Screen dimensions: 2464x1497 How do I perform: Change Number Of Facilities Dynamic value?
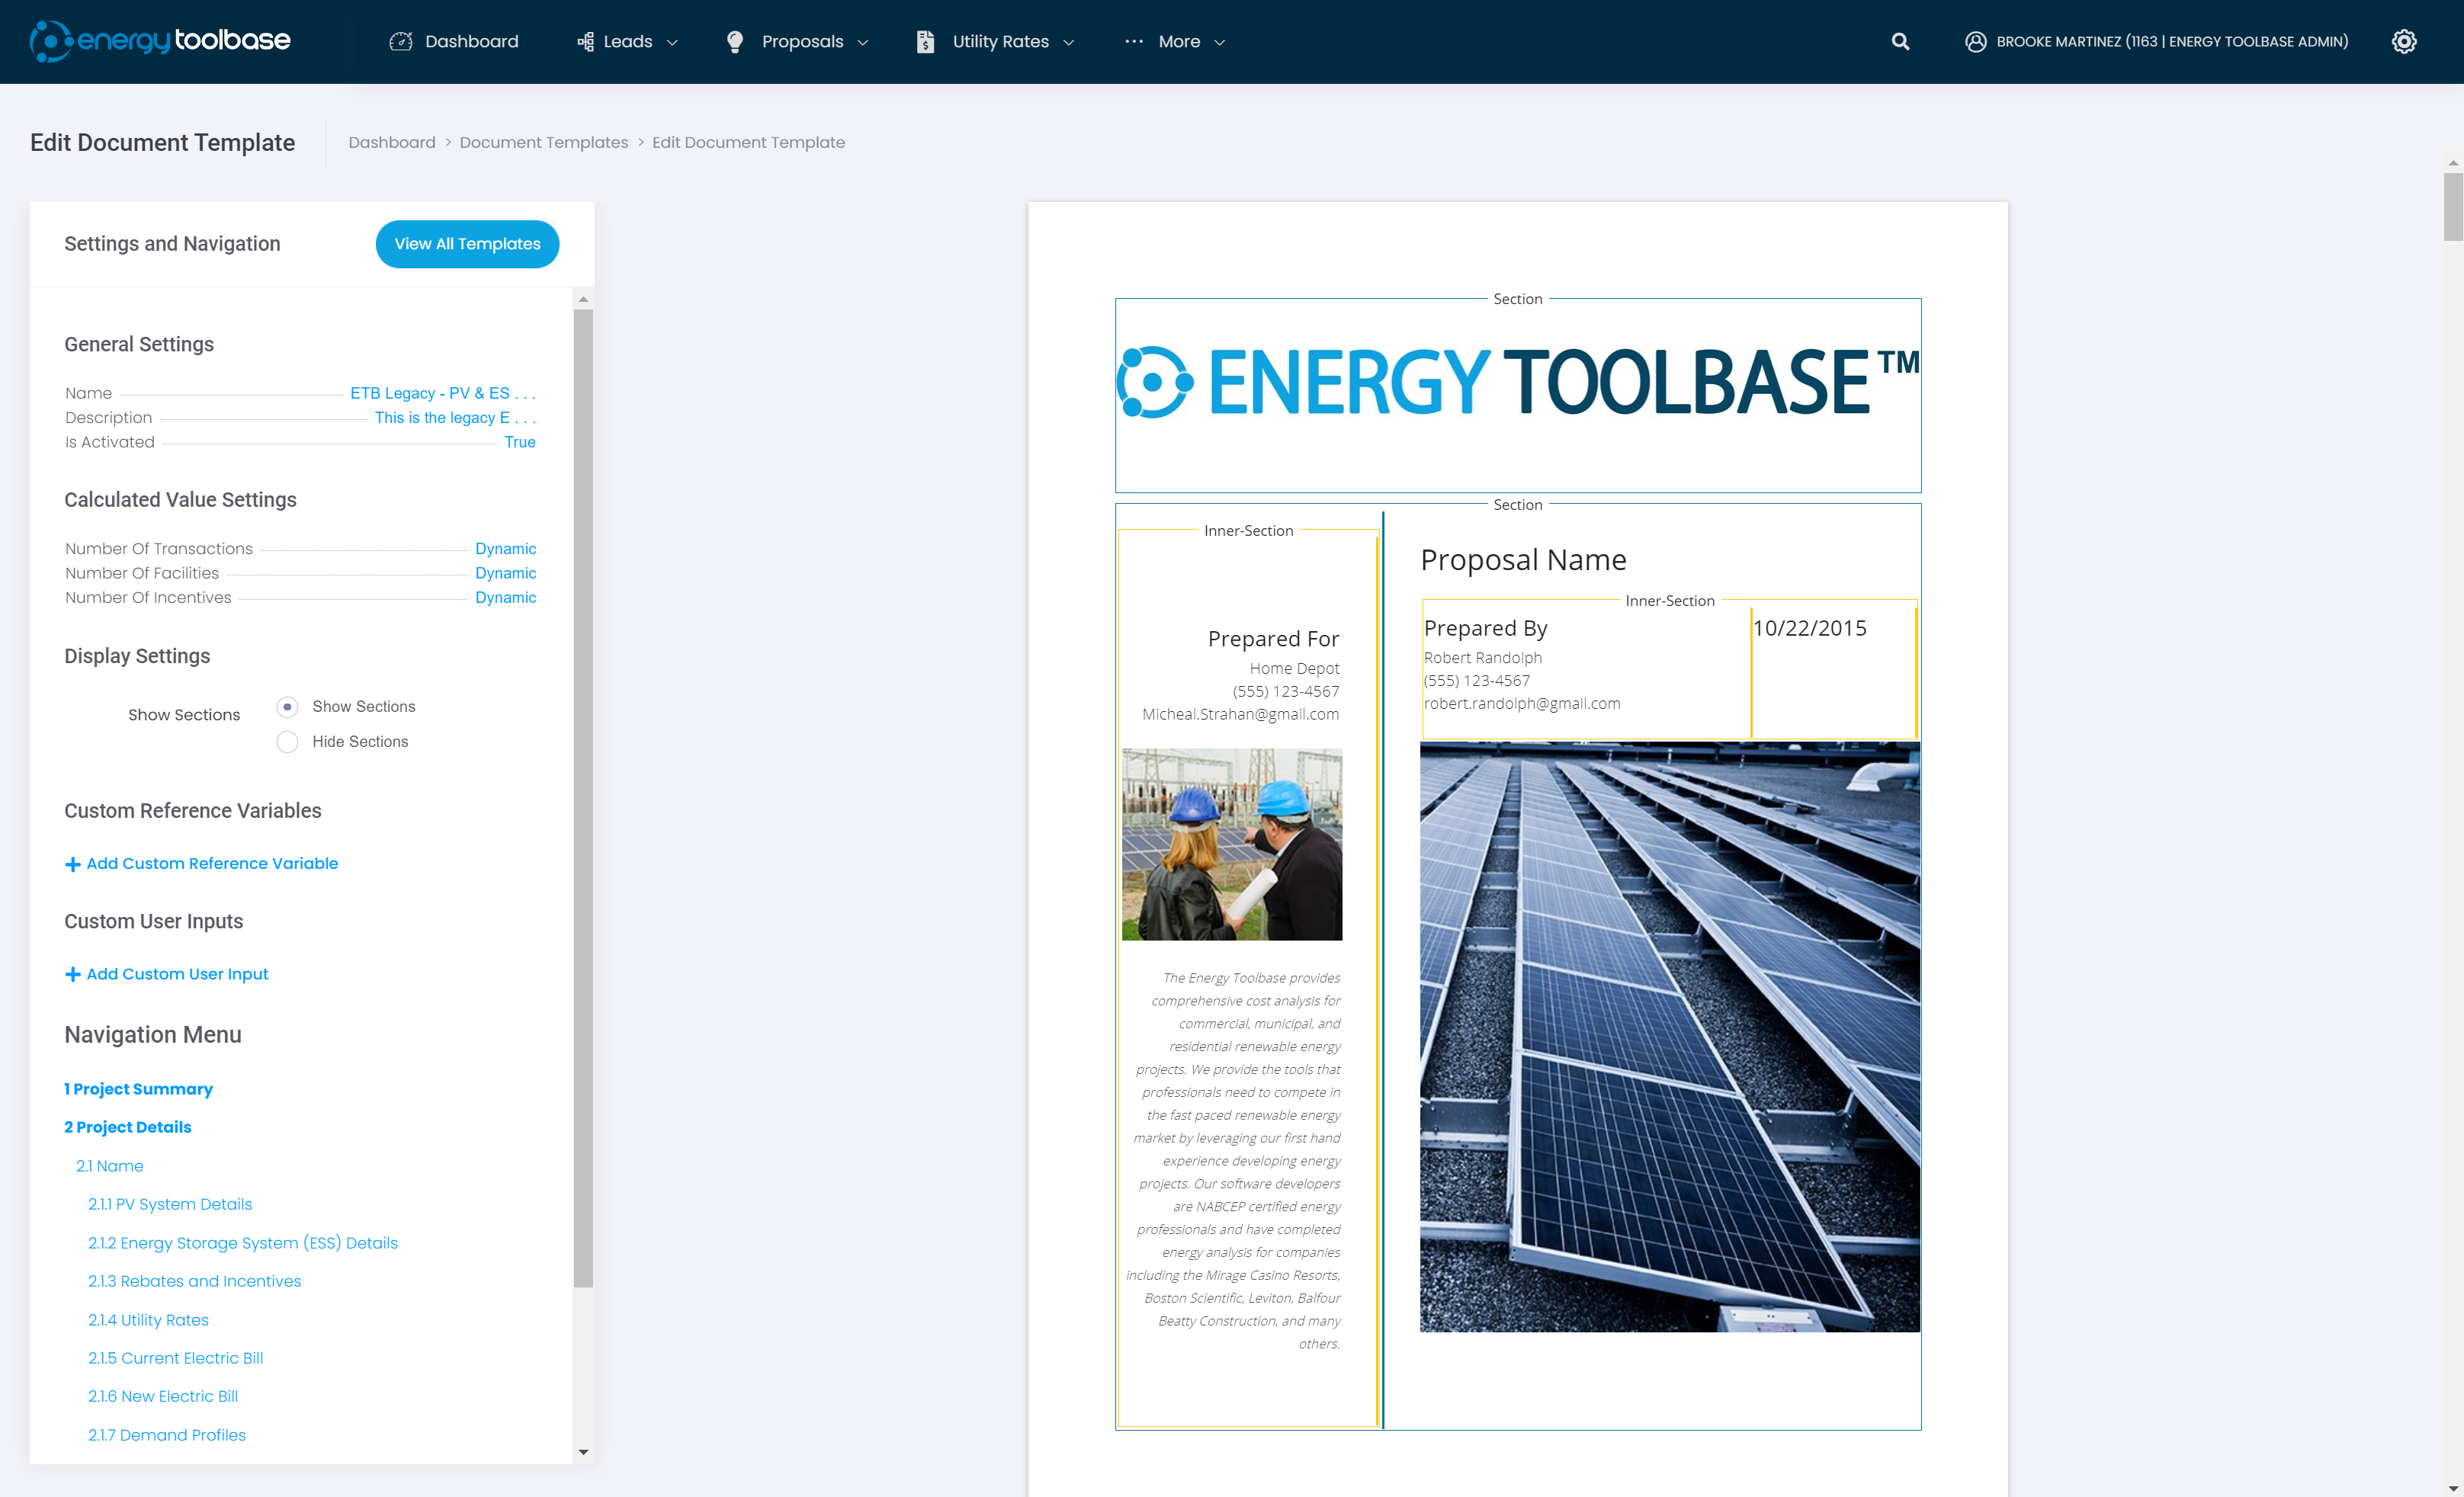tap(505, 574)
